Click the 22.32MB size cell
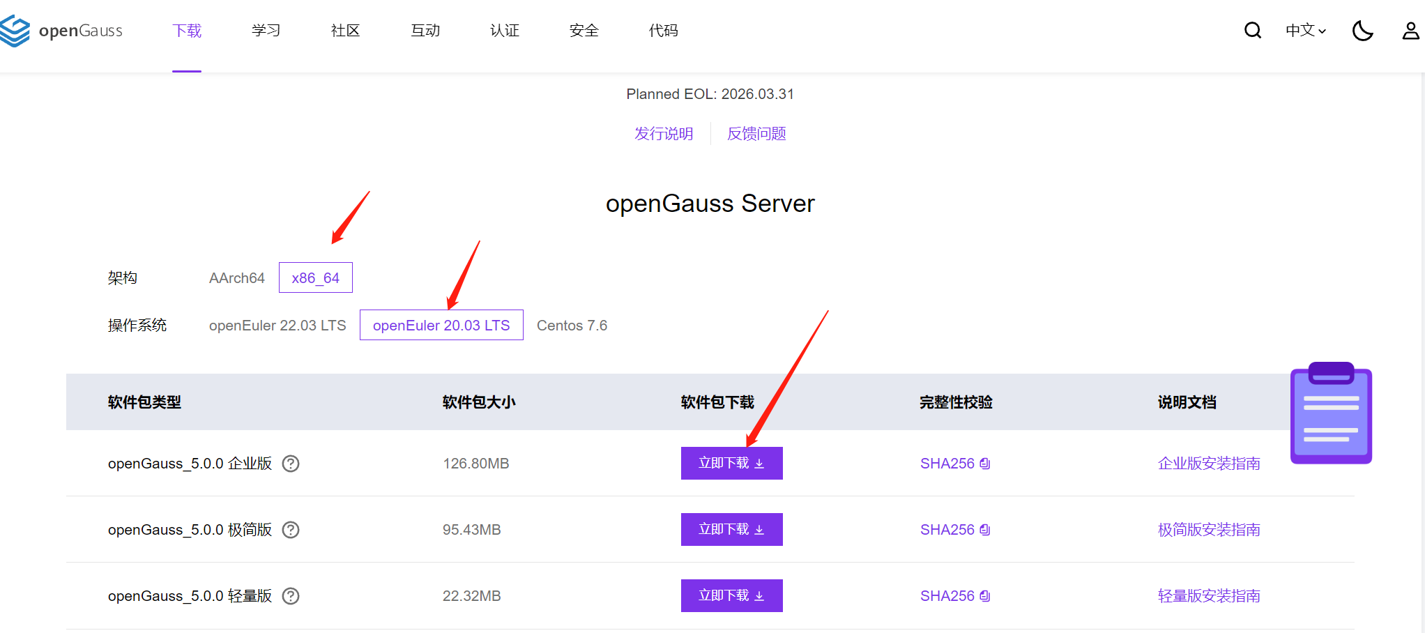Viewport: 1425px width, 633px height. pyautogui.click(x=472, y=596)
